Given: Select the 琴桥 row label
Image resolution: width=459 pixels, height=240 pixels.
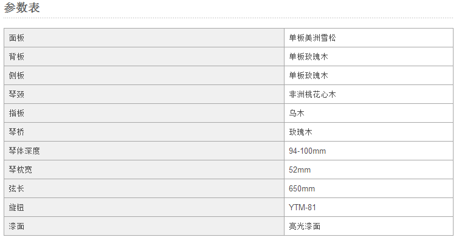Looking at the screenshot, I should (x=144, y=132).
